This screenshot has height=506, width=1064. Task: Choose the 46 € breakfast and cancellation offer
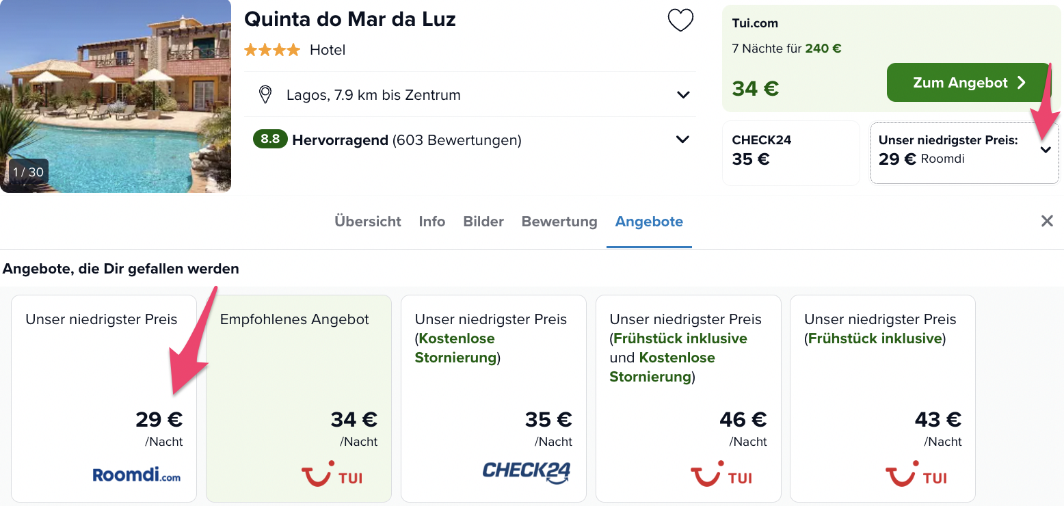689,399
